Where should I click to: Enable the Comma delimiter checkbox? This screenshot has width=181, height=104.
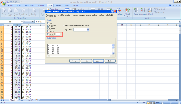48,28
